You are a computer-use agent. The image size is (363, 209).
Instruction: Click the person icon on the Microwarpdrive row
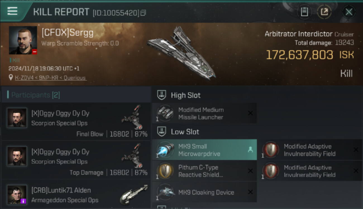[250, 150]
